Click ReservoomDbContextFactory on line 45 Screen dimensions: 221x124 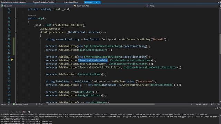pos(103,57)
